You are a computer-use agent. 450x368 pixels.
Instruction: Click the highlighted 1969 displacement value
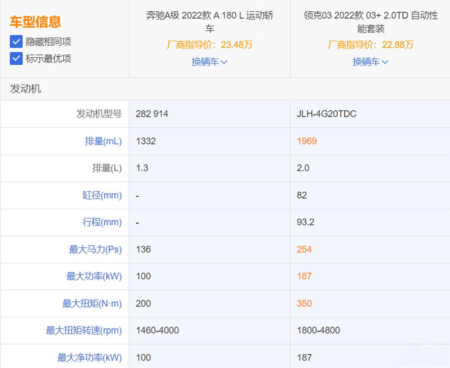(x=307, y=141)
